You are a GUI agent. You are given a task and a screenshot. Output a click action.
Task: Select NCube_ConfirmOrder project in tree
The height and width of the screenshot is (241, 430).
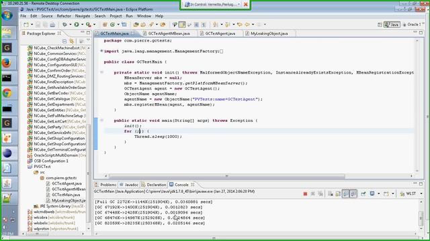tap(52, 70)
